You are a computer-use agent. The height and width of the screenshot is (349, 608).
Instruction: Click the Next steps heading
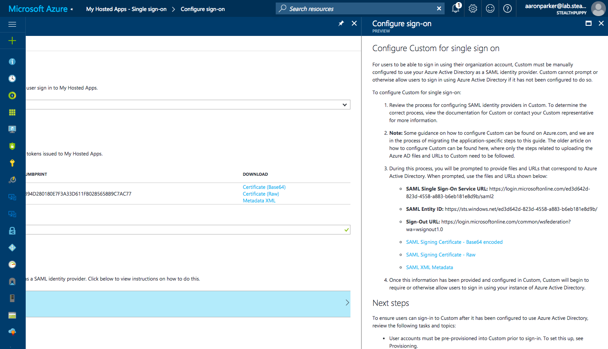click(x=391, y=303)
